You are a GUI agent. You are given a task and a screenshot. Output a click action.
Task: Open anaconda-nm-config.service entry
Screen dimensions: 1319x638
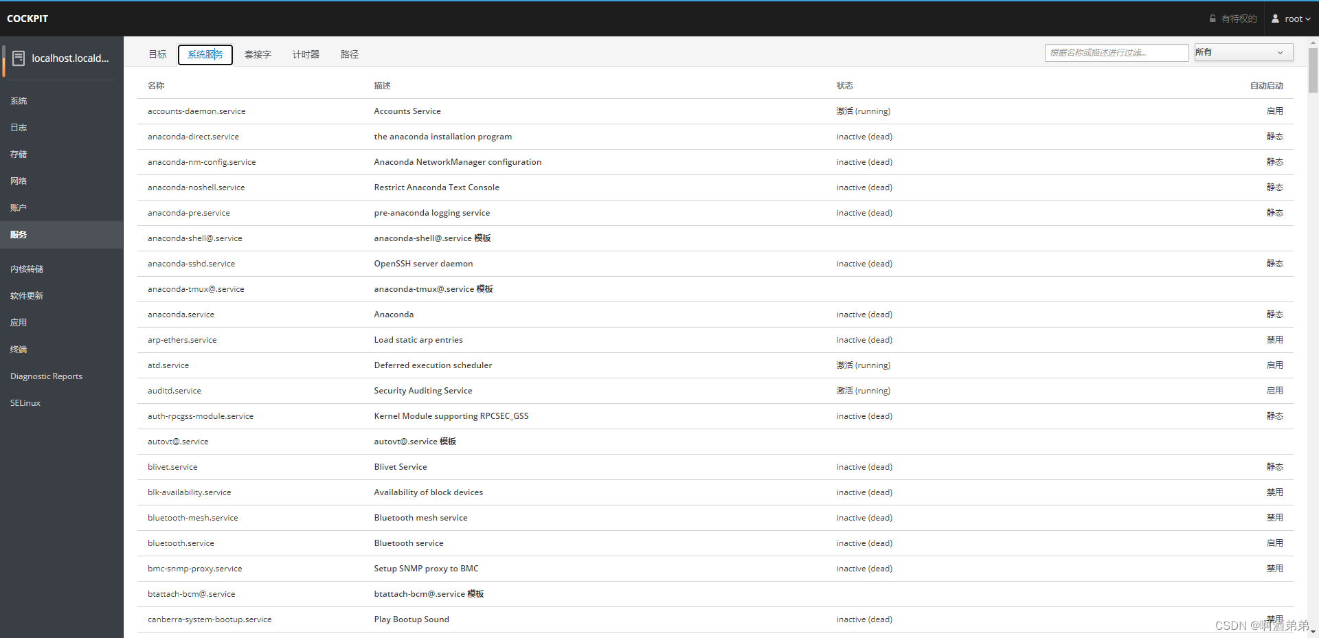715,162
